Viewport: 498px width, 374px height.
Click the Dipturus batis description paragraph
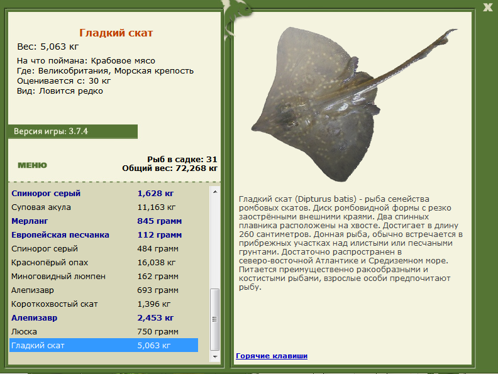(x=351, y=243)
